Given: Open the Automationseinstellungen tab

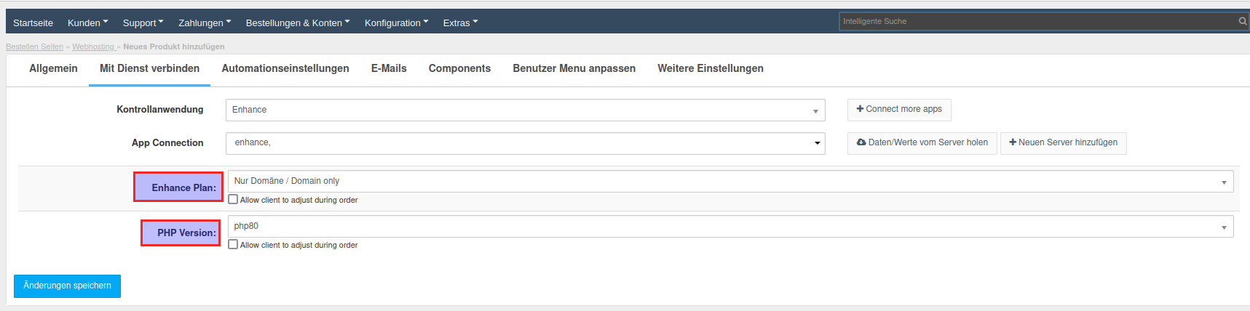Looking at the screenshot, I should tap(285, 68).
